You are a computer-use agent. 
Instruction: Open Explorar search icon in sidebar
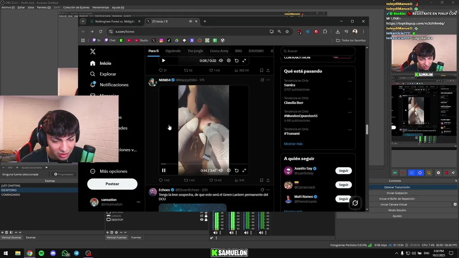93,74
